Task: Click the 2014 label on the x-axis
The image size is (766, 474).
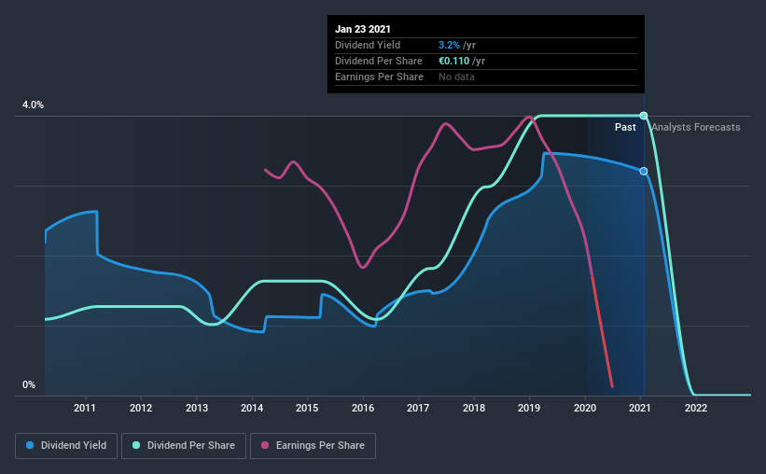Action: [252, 408]
